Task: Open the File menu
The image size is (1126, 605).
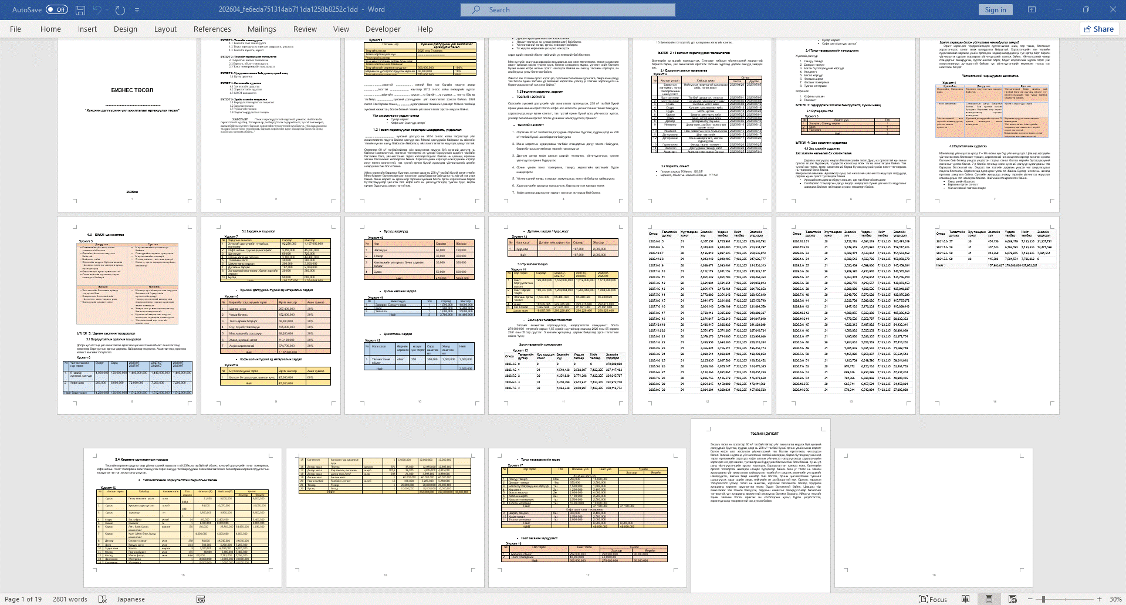Action: (x=15, y=29)
